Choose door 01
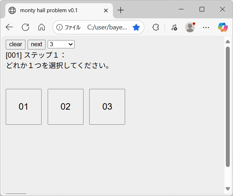The height and width of the screenshot is (196, 233). [x=24, y=107]
